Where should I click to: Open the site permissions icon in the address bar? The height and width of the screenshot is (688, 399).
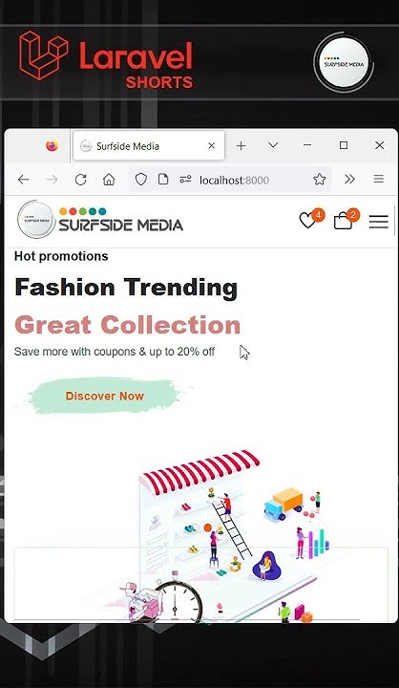pos(185,179)
